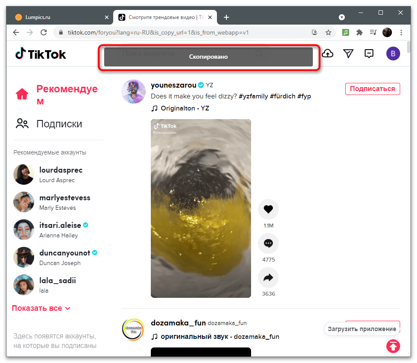Click Подписаться for youneszarou
The height and width of the screenshot is (363, 417).
pos(372,88)
